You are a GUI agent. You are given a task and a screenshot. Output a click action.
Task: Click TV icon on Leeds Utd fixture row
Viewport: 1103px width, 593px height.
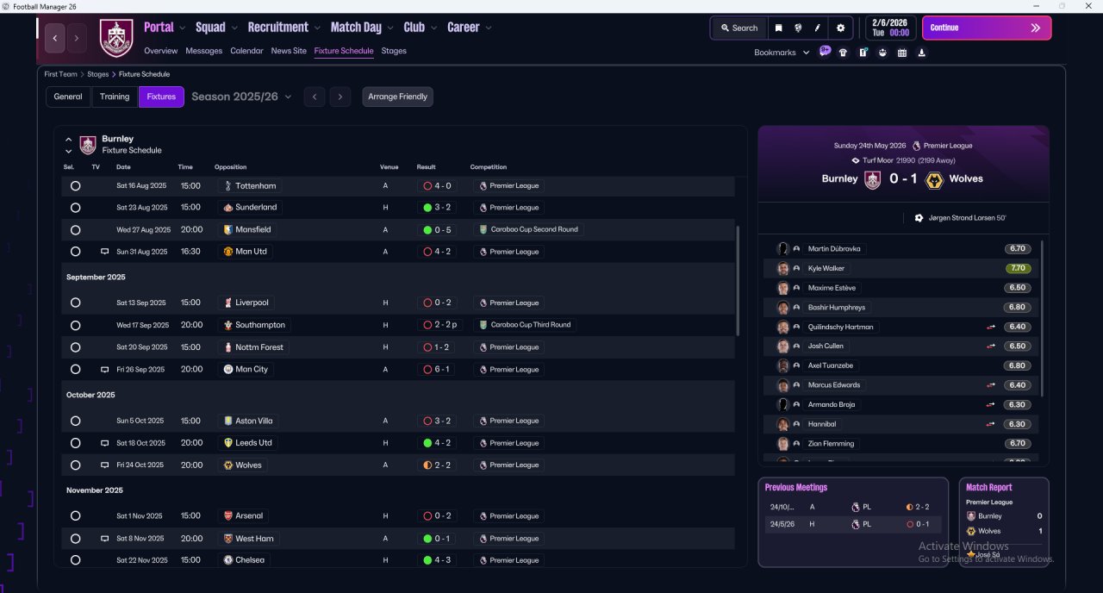tap(104, 443)
